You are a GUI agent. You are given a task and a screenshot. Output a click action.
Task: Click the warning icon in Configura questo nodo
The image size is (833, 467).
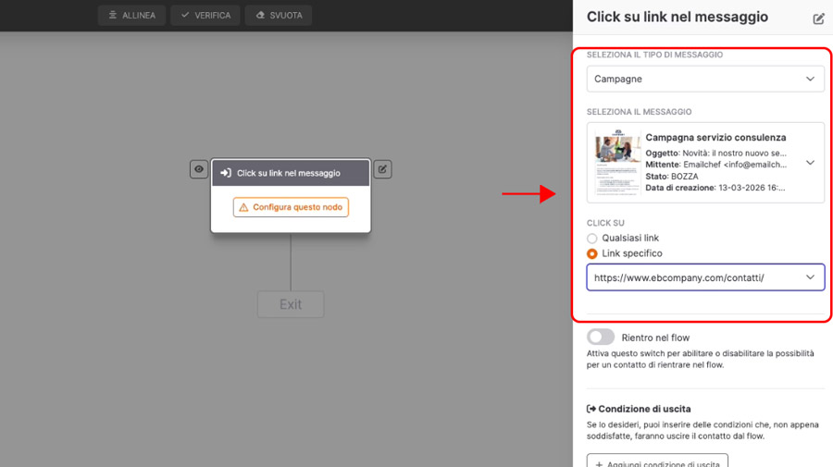(244, 207)
